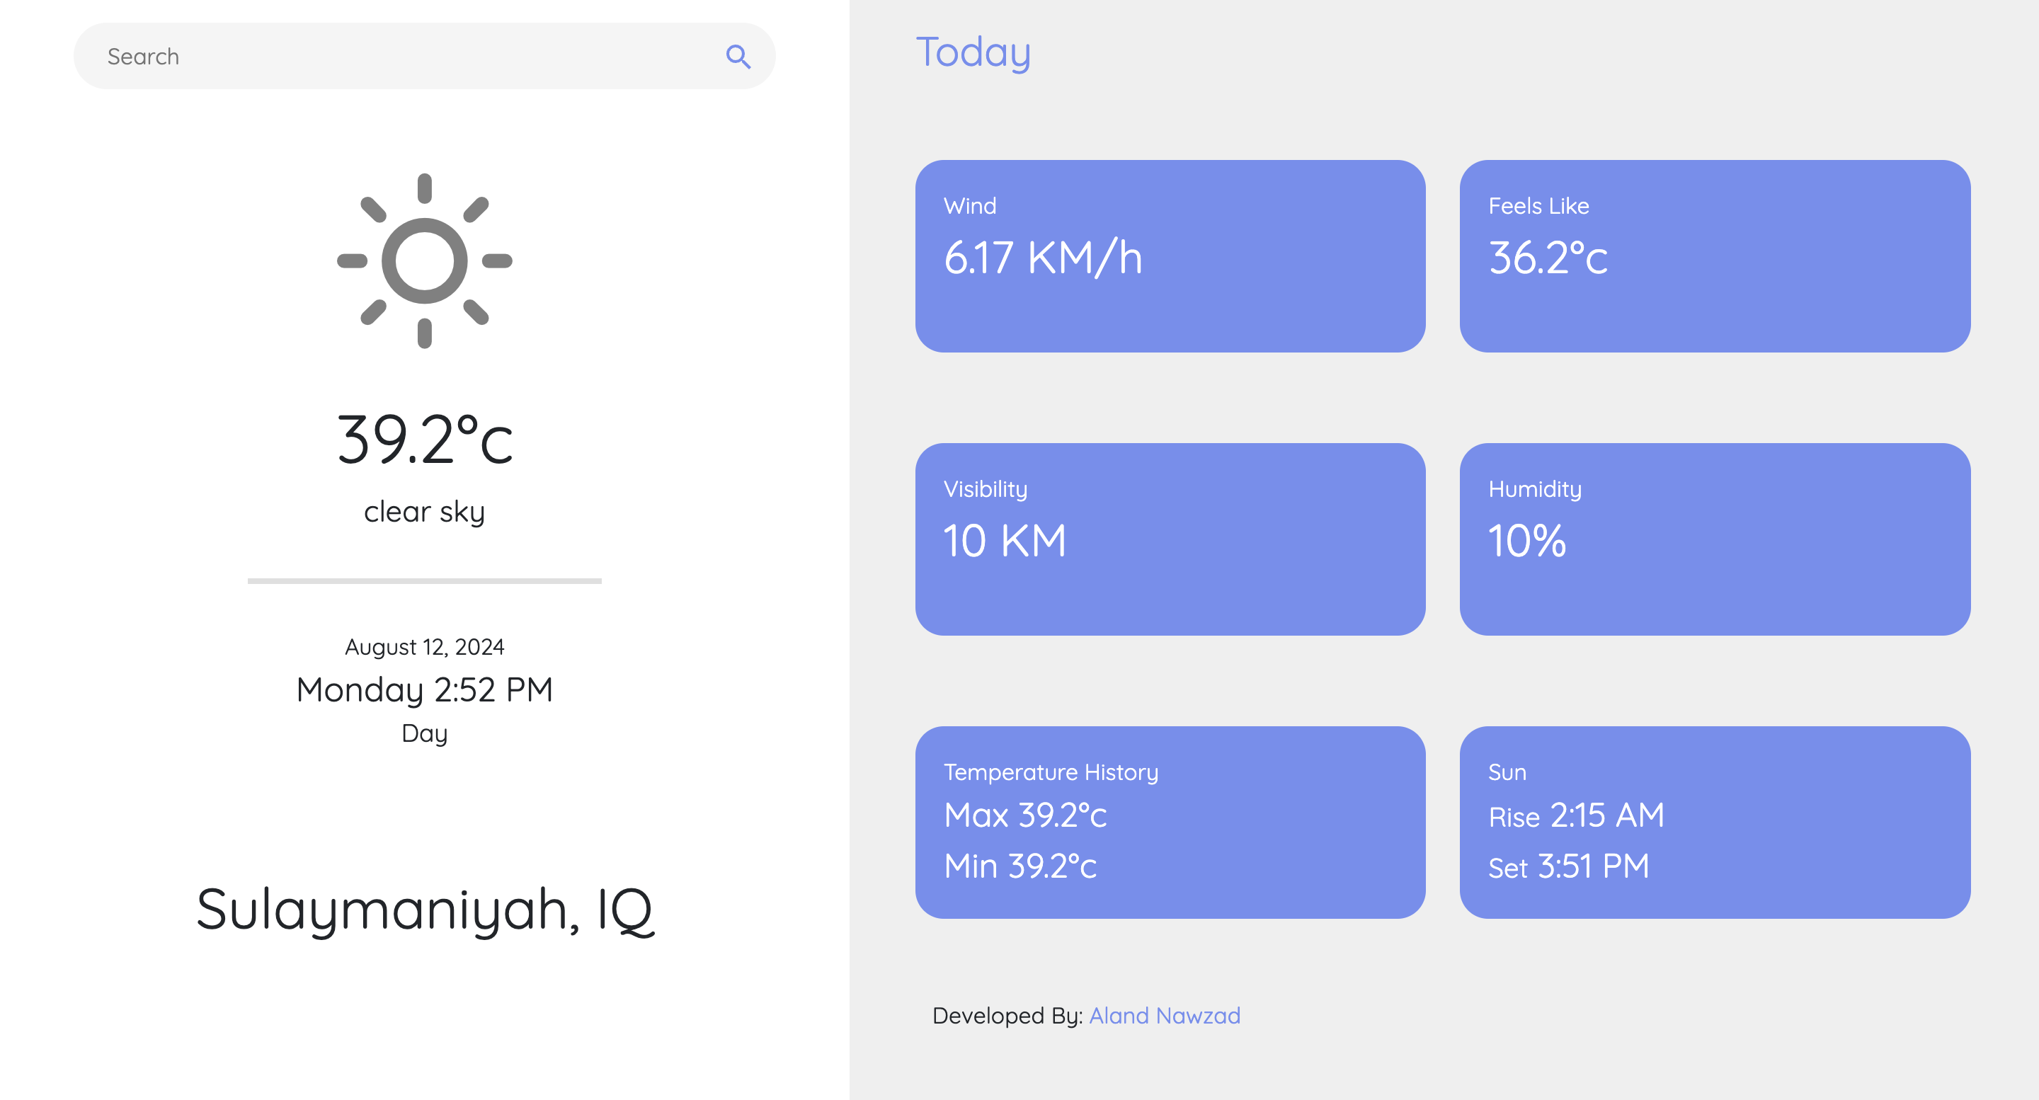Viewport: 2039px width, 1100px height.
Task: Click the August 12, 2024 date
Action: coord(424,646)
